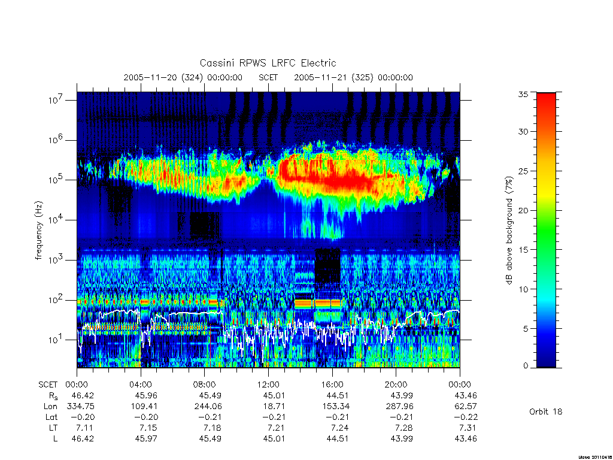Click the "Rs" row label
The height and width of the screenshot is (460, 613).
click(x=53, y=396)
